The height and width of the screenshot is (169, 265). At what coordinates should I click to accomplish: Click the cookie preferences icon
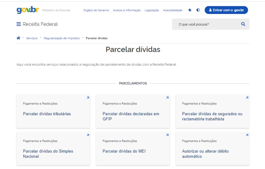(190, 10)
